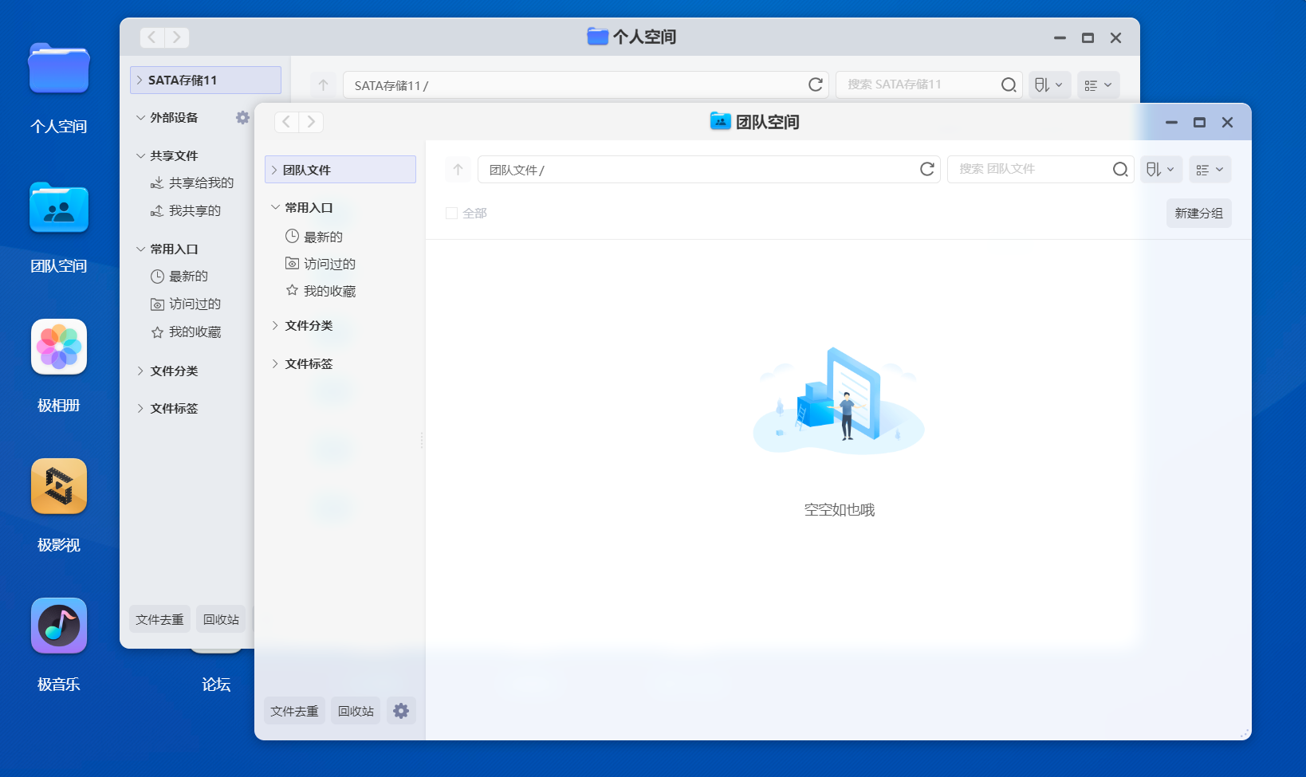Click the settings gear next to 外部设备
This screenshot has width=1306, height=777.
[x=242, y=117]
